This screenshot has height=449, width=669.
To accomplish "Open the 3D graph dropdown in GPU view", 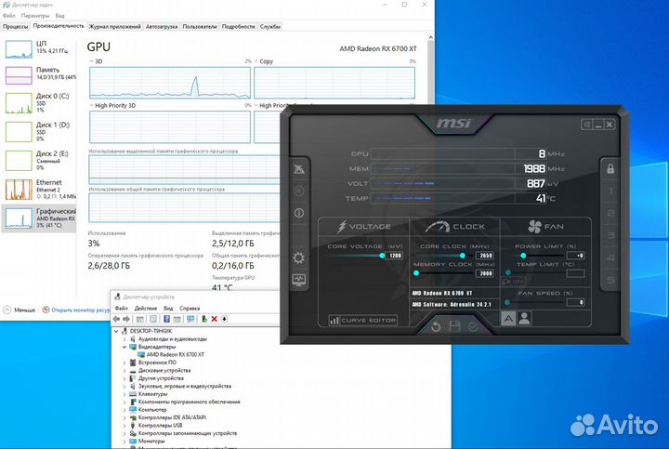I will coord(93,61).
